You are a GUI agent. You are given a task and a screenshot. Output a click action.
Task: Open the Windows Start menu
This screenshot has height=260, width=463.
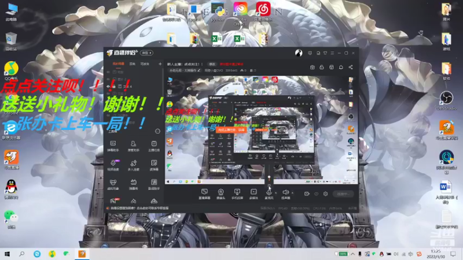8,254
